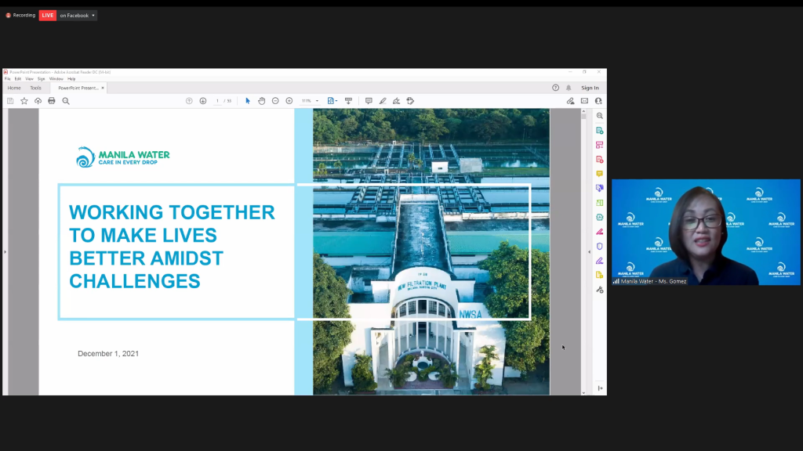The image size is (803, 451).
Task: Close the Acrobat Reader window
Action: pyautogui.click(x=598, y=72)
